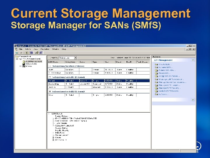The width and height of the screenshot is (210, 158).
Task: Open the Window menu
Action: point(55,49)
